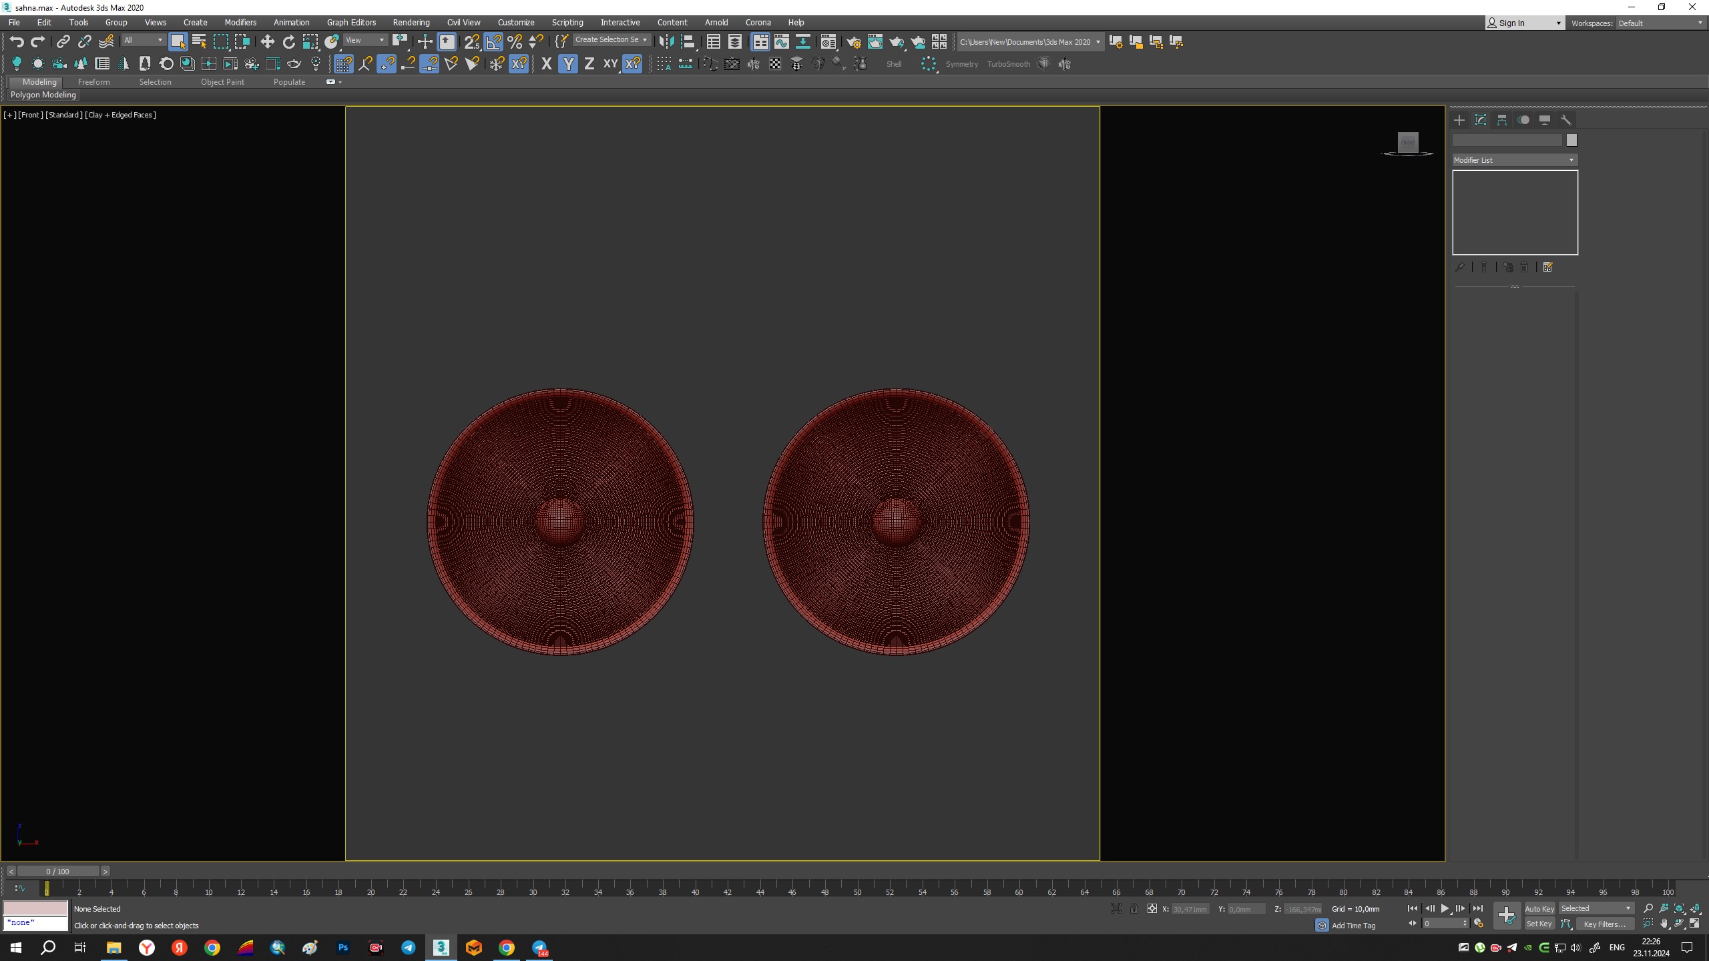
Task: Select the Move tool
Action: coord(267,42)
